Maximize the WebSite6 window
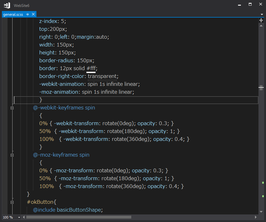This screenshot has width=266, height=222. (250, 4)
